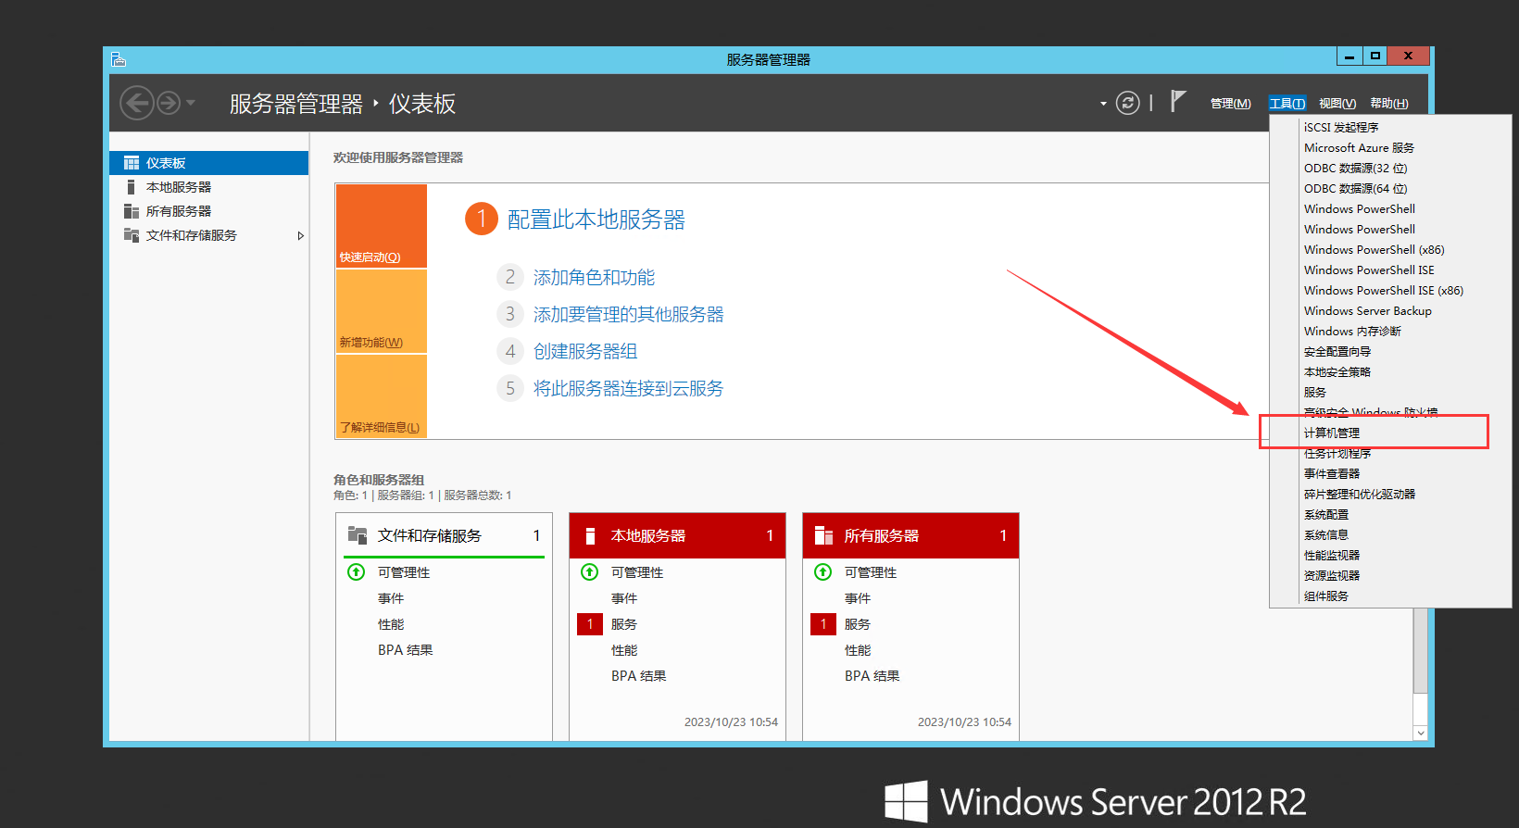Click the 文件和存储服务 tile header icon
This screenshot has height=828, width=1519.
click(358, 535)
